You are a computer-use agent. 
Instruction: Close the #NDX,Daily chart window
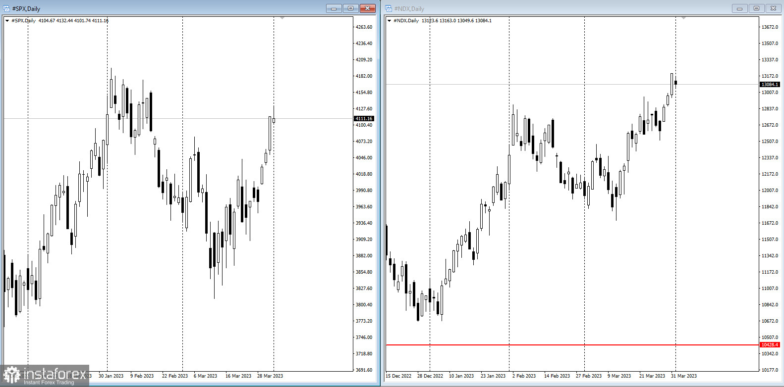pyautogui.click(x=773, y=8)
